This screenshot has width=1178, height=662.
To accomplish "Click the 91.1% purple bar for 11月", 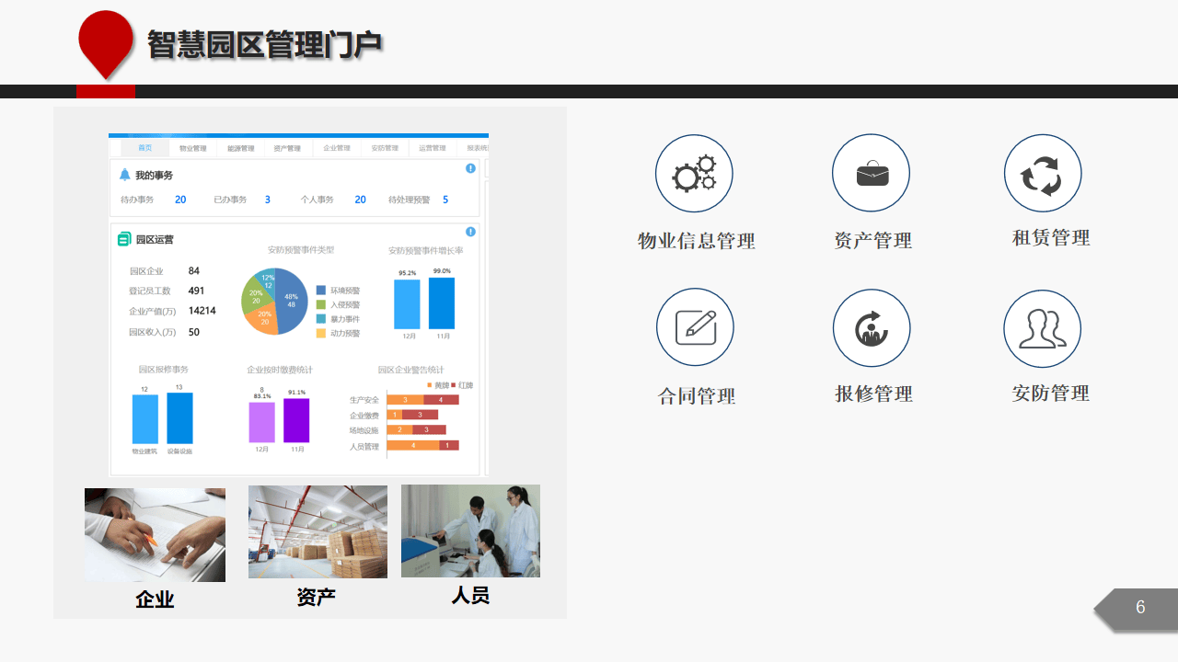I will (296, 420).
